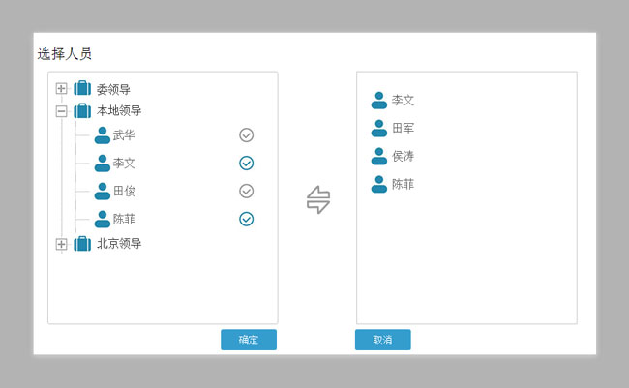Select 田军 in the selected people list
This screenshot has height=388, width=629.
tap(403, 128)
